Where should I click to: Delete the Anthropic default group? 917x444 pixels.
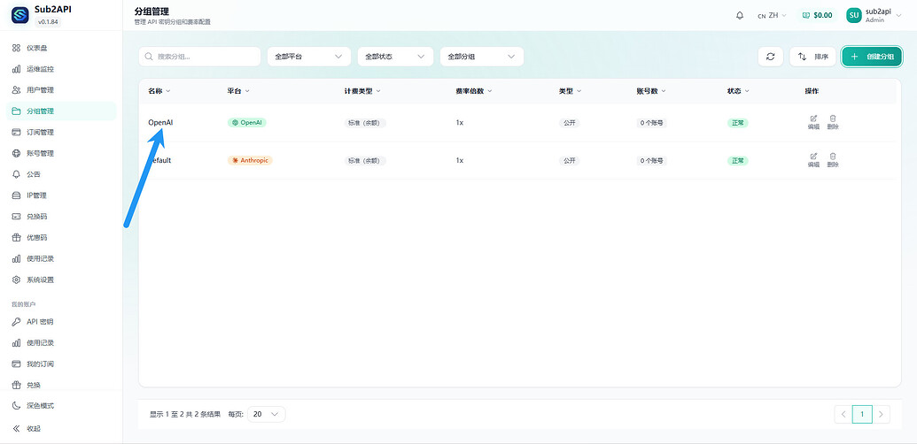833,160
